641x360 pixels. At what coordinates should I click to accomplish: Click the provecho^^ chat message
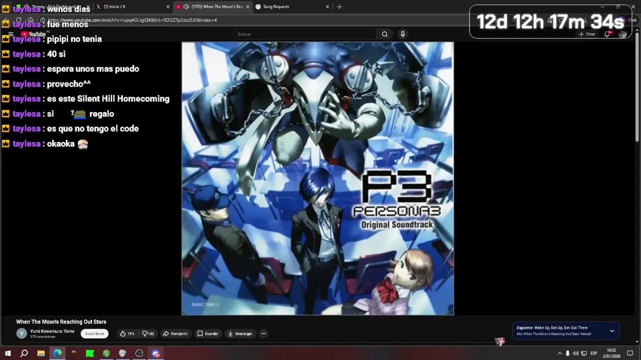tap(69, 84)
